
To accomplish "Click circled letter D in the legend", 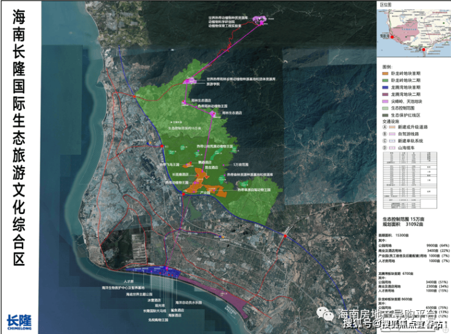I will point(385,147).
